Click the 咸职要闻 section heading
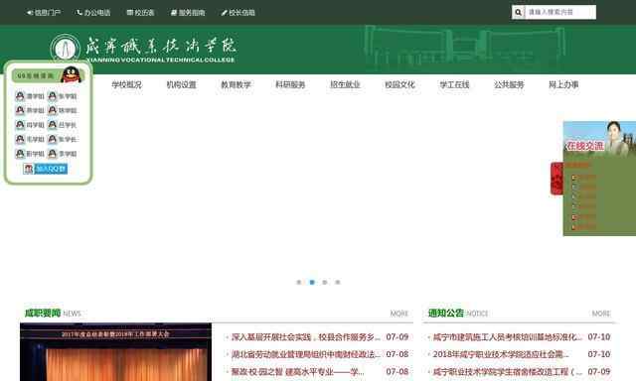 [x=43, y=313]
